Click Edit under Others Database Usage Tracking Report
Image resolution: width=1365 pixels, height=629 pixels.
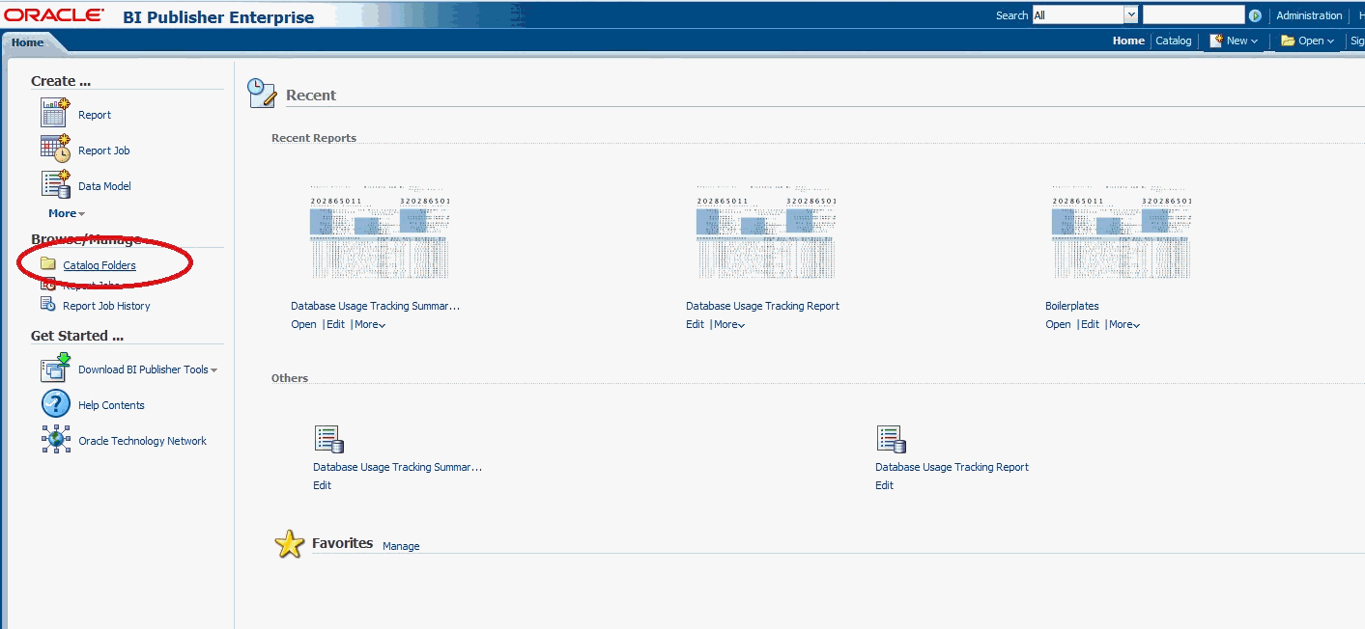(x=884, y=485)
